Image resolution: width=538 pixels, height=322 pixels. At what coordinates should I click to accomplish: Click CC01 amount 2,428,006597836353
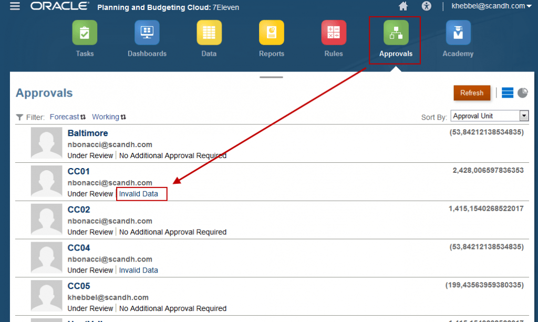[488, 170]
